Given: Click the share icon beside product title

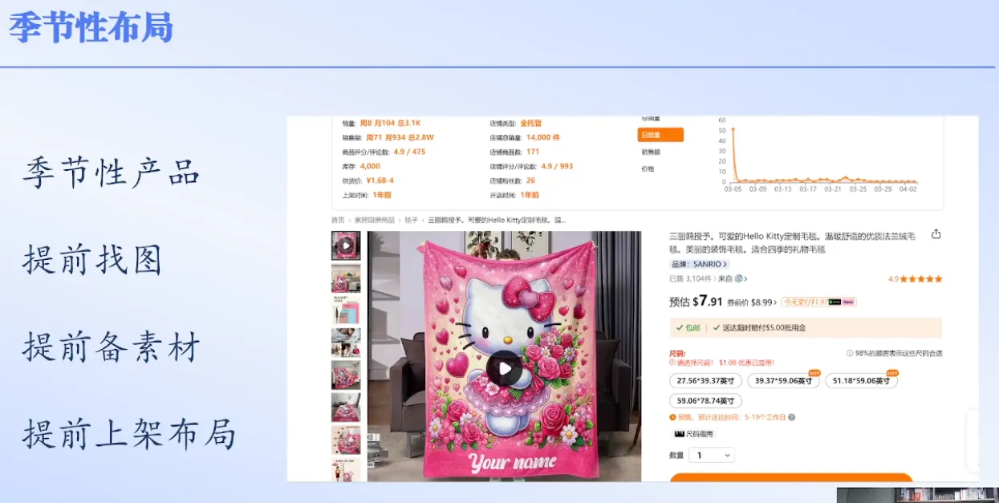Looking at the screenshot, I should [936, 234].
